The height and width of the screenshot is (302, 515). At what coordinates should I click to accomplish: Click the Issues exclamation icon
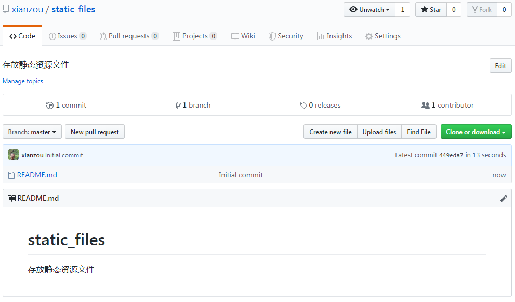click(x=52, y=36)
